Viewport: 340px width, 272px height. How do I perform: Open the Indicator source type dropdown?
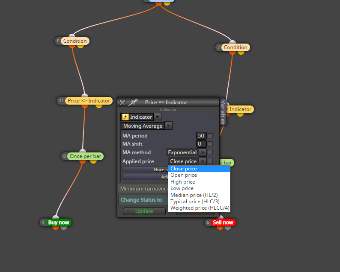(x=141, y=117)
